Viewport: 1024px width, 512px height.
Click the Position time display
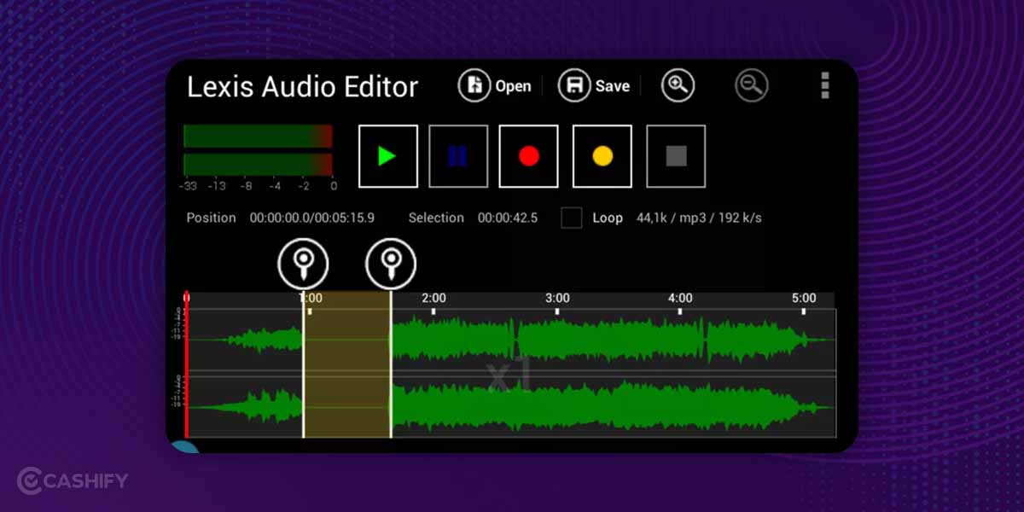[x=311, y=218]
